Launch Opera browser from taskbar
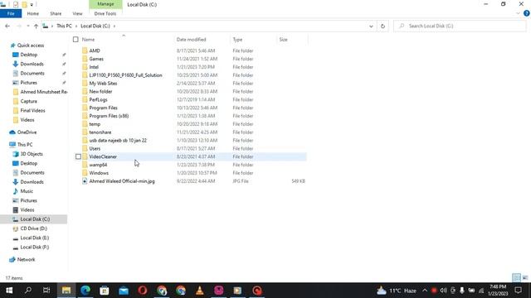 143,291
